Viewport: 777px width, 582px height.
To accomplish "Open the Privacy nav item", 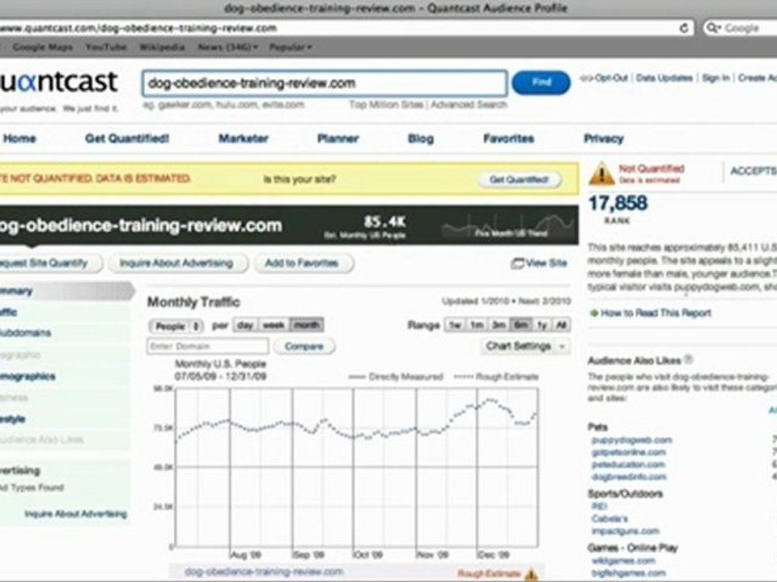I will (604, 138).
